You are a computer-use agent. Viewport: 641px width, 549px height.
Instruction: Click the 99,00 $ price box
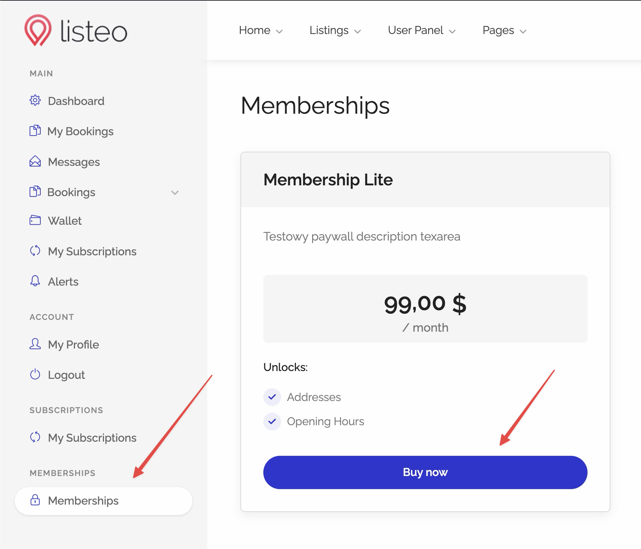click(425, 309)
